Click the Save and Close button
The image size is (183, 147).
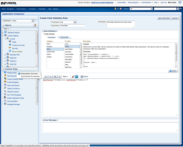coord(164,18)
